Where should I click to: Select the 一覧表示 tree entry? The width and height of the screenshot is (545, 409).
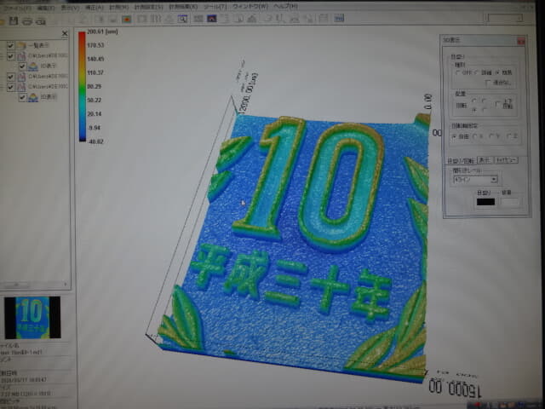coord(38,45)
